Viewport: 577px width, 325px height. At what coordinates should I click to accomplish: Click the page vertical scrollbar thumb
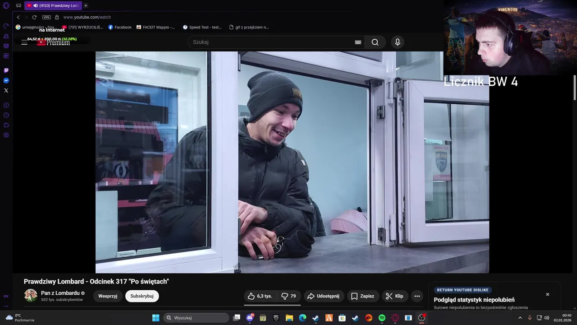(x=575, y=88)
